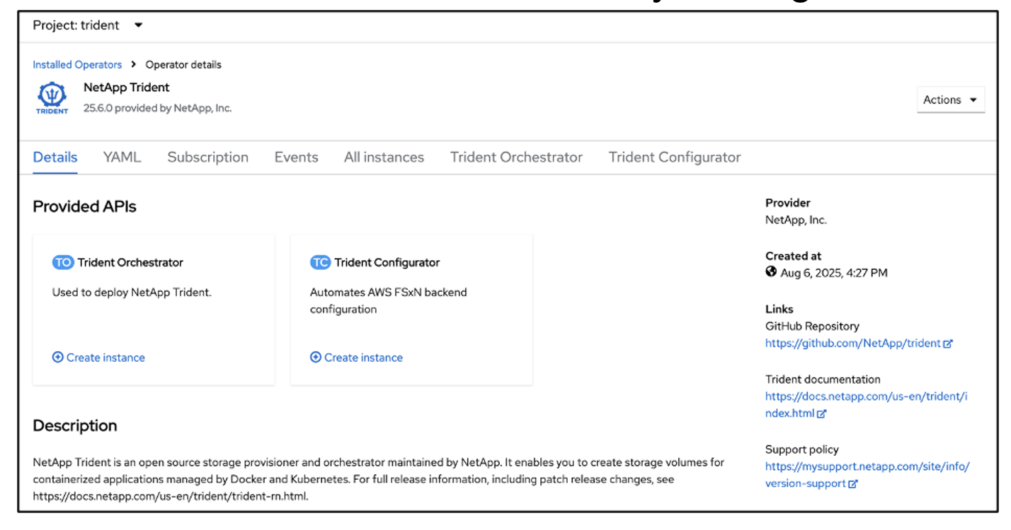
Task: Switch to the All instances tab
Action: 383,157
